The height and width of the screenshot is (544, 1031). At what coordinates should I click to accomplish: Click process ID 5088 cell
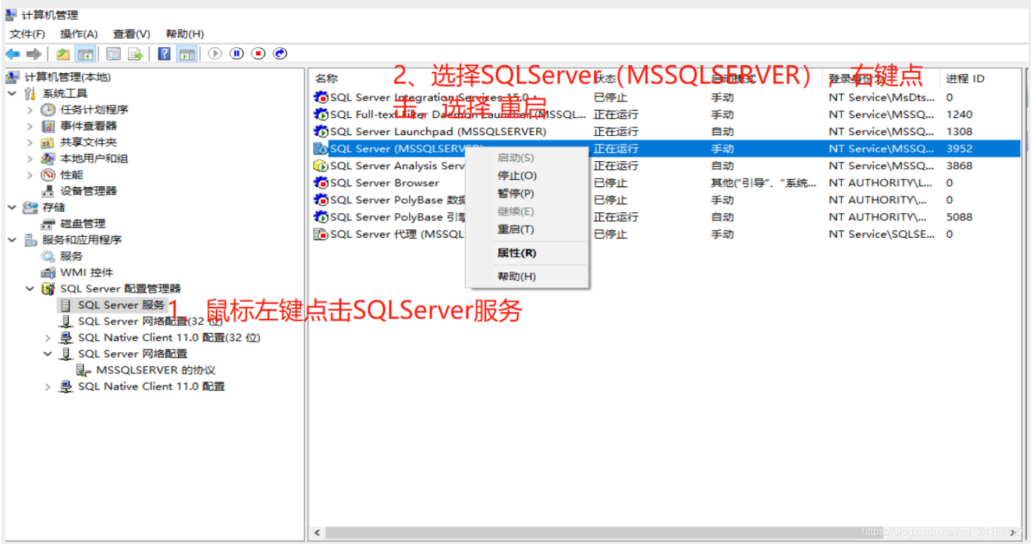(959, 217)
